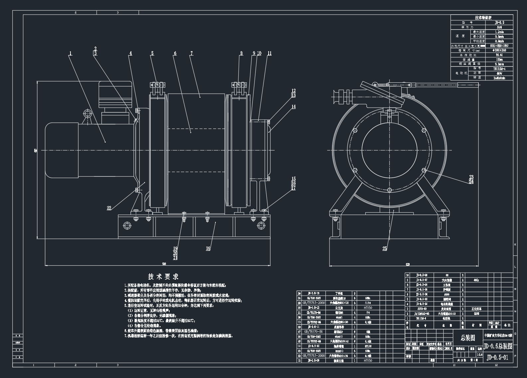Image resolution: width=527 pixels, height=378 pixels.
Task: Click the JD-0.5-01 drawing number
Action: (498, 357)
